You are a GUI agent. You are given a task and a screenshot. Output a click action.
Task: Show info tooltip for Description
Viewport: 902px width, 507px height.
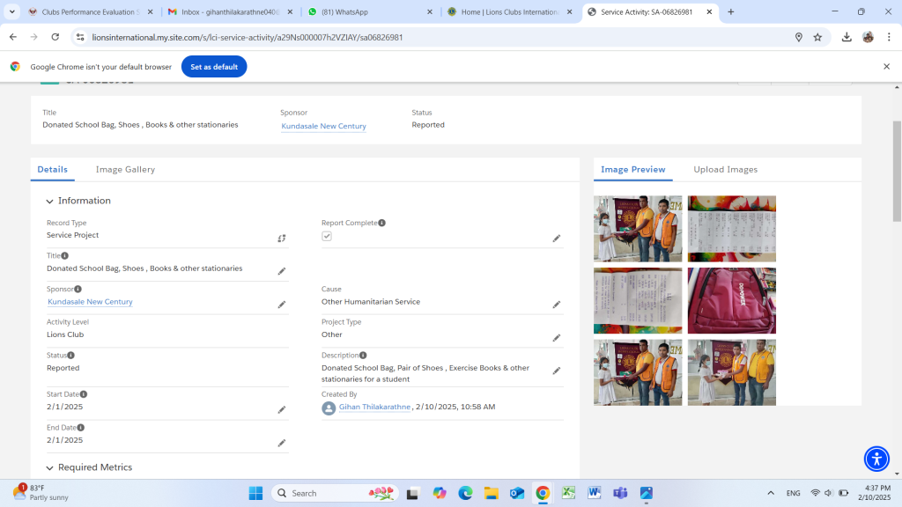[x=363, y=356]
